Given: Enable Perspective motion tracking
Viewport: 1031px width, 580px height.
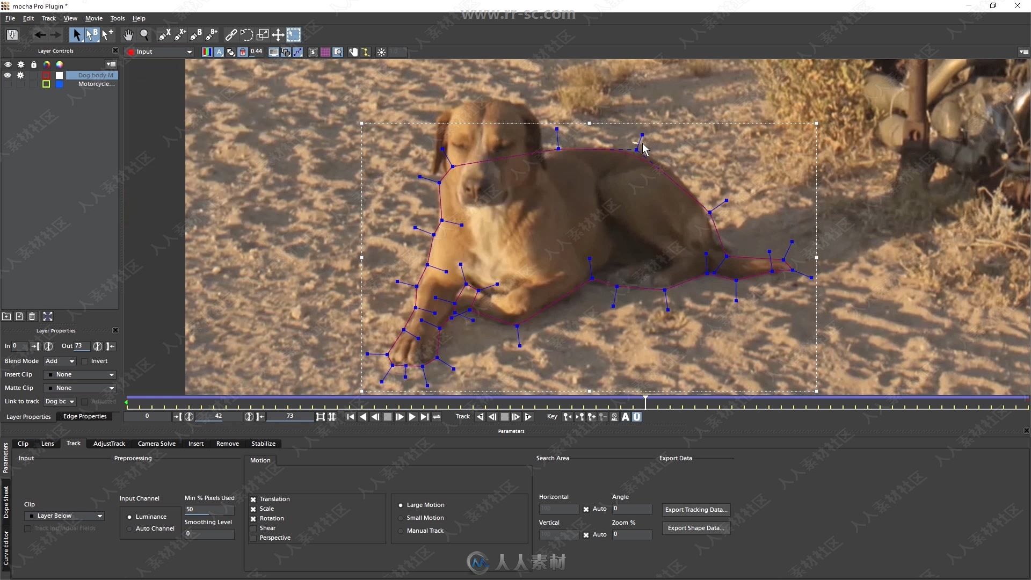Looking at the screenshot, I should click(x=253, y=538).
